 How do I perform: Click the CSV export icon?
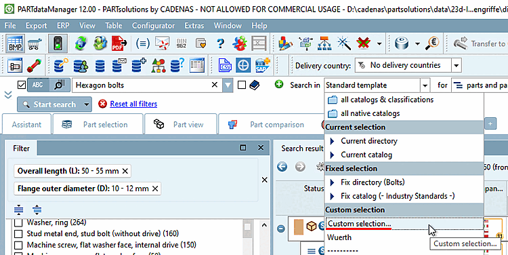[225, 65]
